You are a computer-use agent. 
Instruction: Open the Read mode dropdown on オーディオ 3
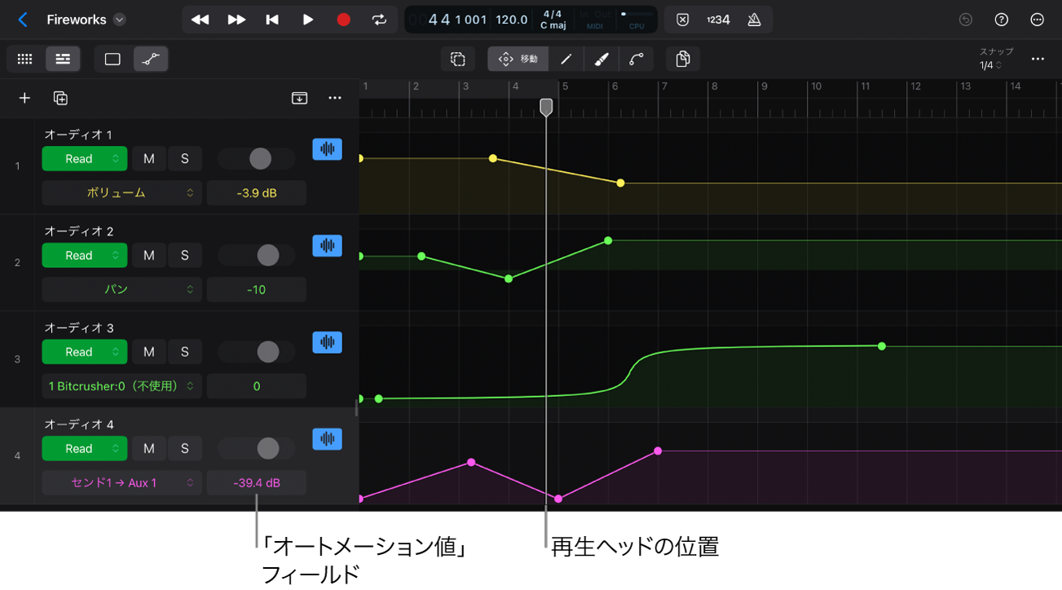click(x=84, y=352)
